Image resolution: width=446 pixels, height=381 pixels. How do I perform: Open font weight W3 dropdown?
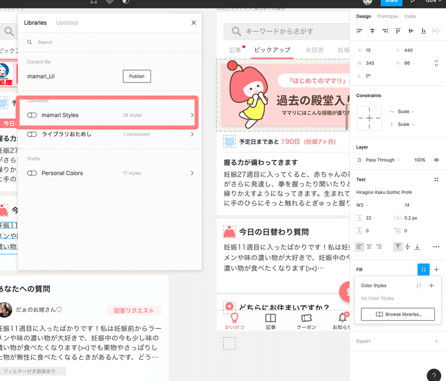click(x=362, y=205)
